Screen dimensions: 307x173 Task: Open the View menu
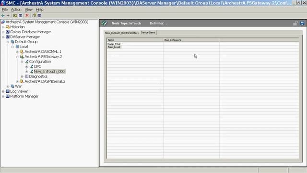(x=29, y=10)
